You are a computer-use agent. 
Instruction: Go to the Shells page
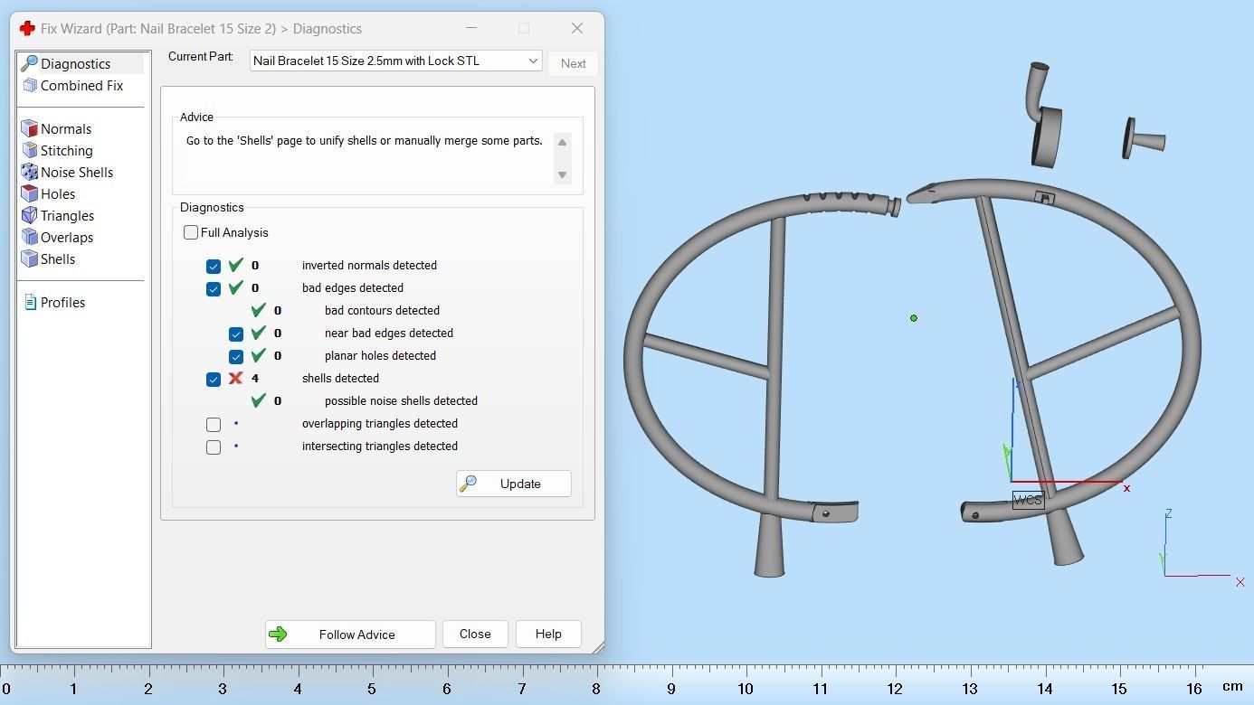[58, 259]
